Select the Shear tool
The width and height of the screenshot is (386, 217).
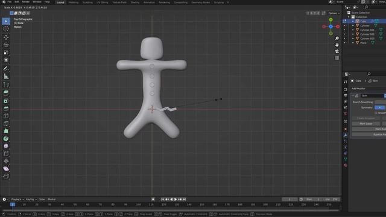[6, 169]
